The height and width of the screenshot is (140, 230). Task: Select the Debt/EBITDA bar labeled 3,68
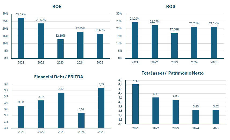click(61, 110)
